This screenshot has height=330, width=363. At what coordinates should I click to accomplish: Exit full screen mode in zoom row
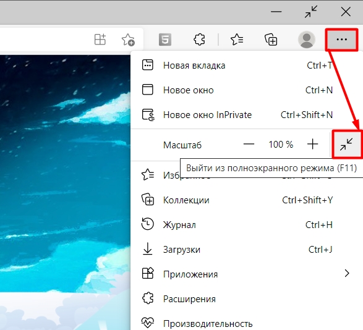click(x=346, y=145)
